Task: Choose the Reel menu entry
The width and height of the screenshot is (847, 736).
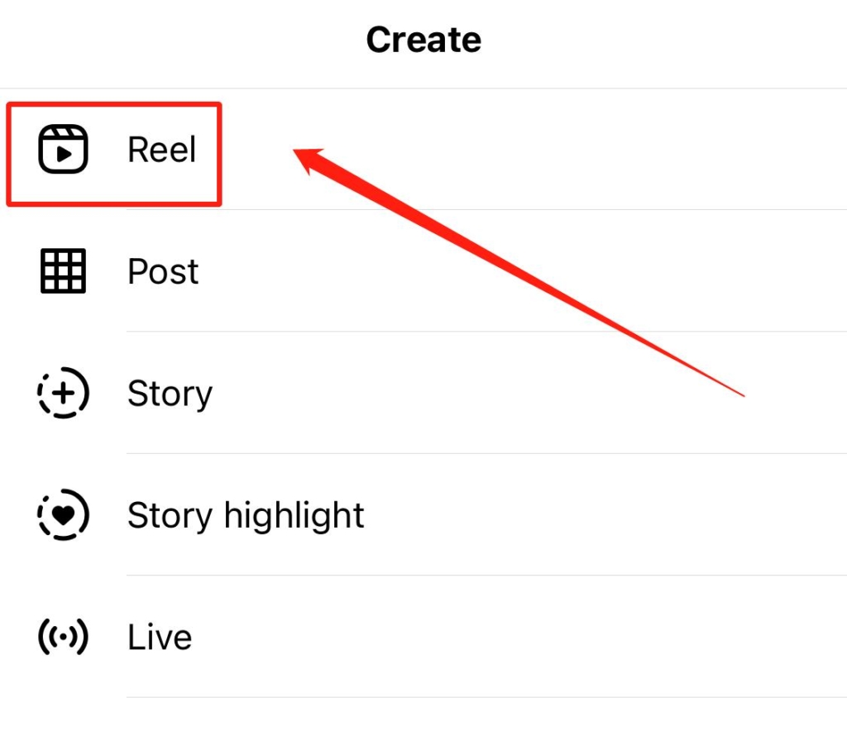Action: [160, 149]
